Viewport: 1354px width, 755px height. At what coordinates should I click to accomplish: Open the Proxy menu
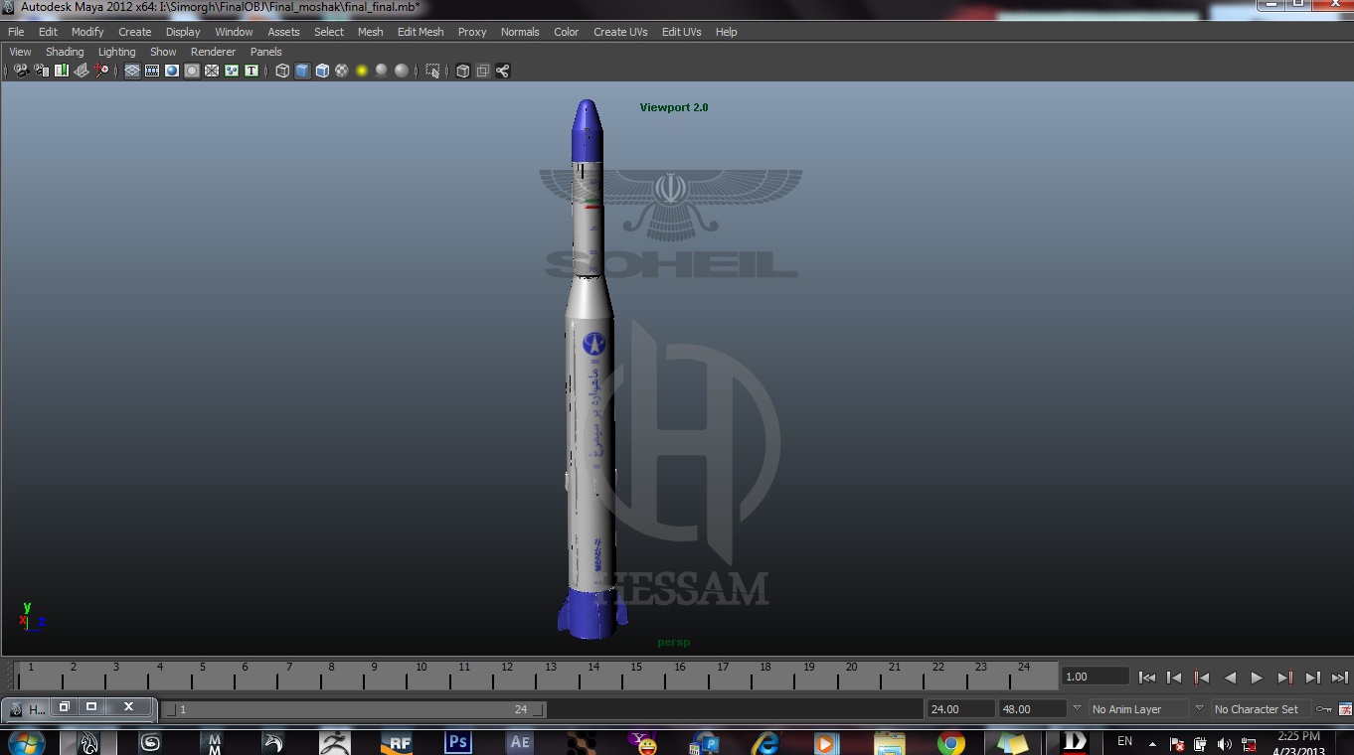pos(472,32)
